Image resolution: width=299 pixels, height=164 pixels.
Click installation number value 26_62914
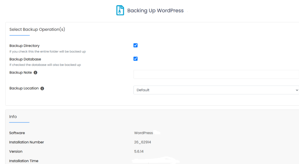coord(142,142)
